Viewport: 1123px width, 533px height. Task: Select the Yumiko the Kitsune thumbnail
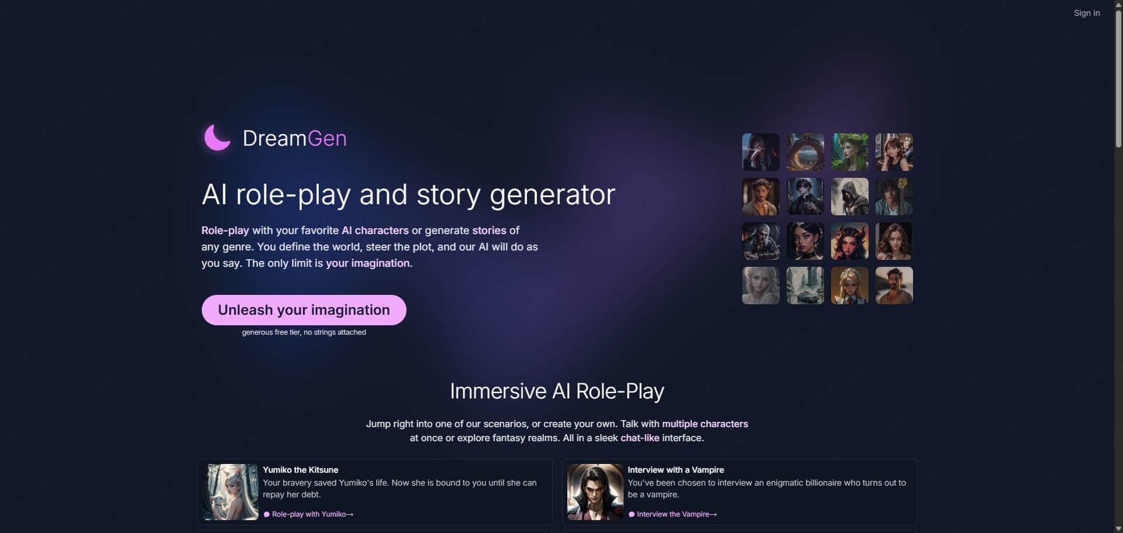tap(230, 492)
